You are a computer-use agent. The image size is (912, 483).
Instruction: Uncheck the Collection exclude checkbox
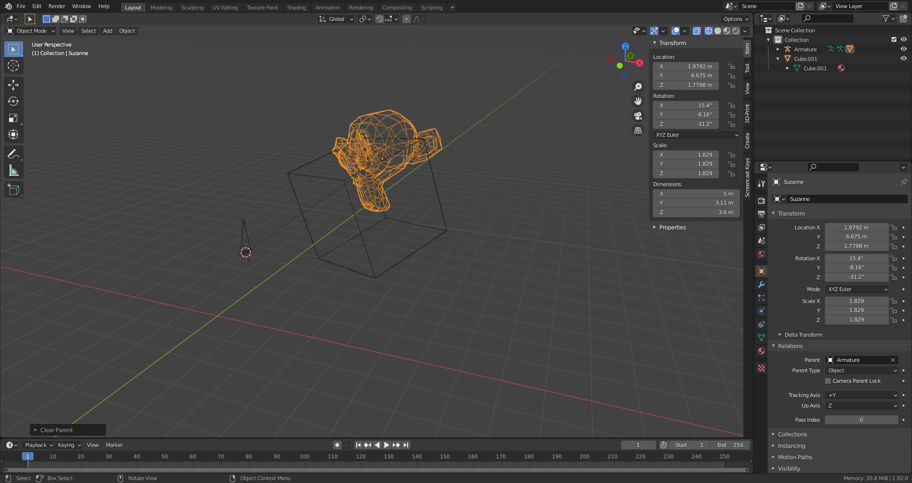pyautogui.click(x=894, y=39)
